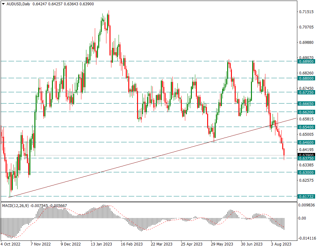
Task: Click the 9 Dec 2022 date label
Action: (x=71, y=244)
